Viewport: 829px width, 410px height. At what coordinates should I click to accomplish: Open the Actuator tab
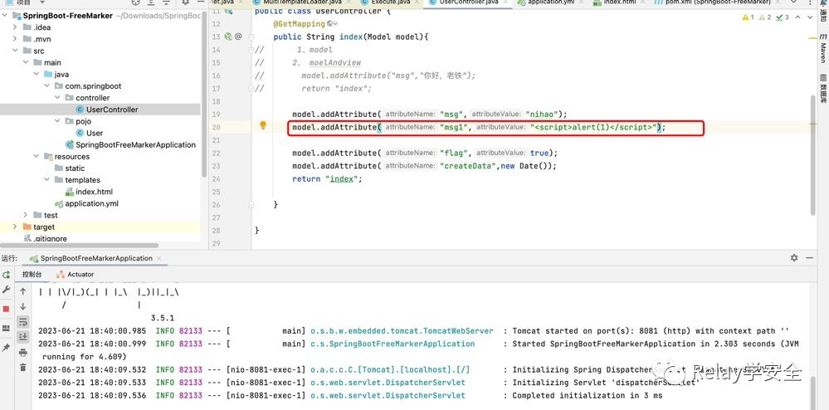pos(75,275)
